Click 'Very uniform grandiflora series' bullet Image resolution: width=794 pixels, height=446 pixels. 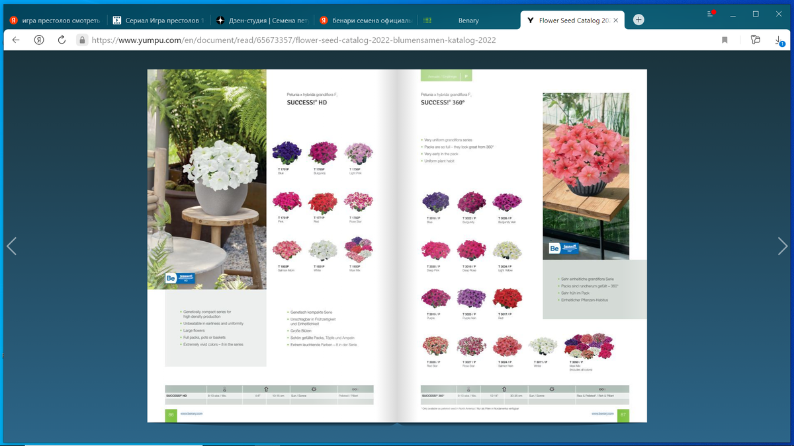click(448, 140)
